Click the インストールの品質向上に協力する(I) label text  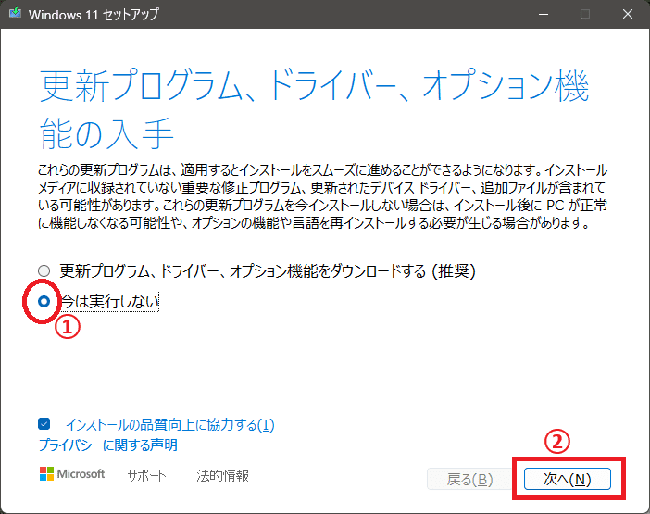[169, 425]
